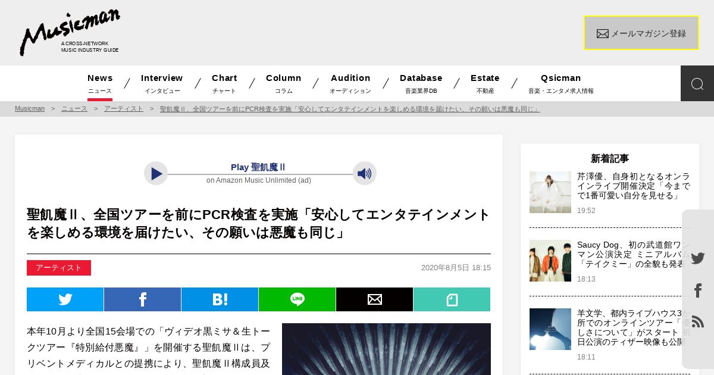Click the 19:52 timestamp
Image resolution: width=714 pixels, height=375 pixels.
(x=586, y=211)
